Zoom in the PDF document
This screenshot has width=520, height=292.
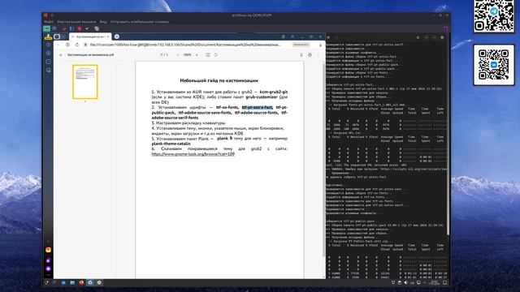197,55
